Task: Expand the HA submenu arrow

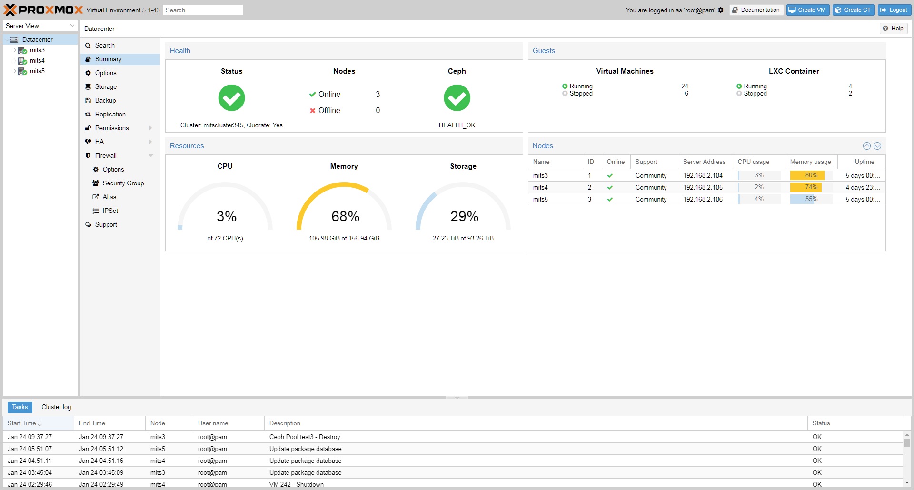Action: (x=150, y=142)
